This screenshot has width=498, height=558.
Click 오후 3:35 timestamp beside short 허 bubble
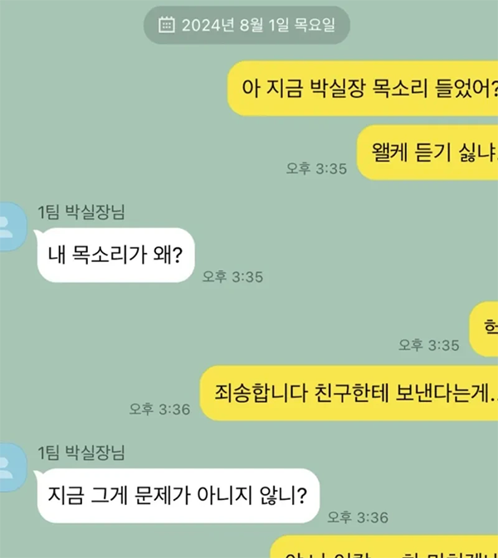pos(429,345)
